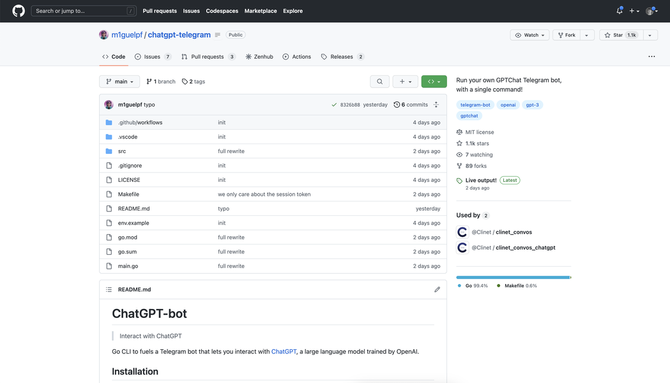
Task: Switch to the Issues tab
Action: (153, 57)
